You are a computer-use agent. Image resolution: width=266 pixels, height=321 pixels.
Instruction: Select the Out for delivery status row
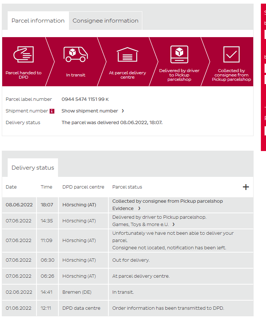(128, 260)
